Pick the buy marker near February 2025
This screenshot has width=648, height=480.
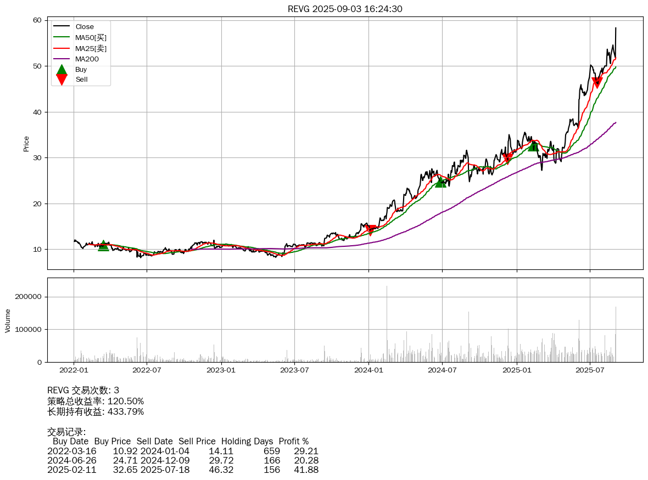tap(533, 146)
